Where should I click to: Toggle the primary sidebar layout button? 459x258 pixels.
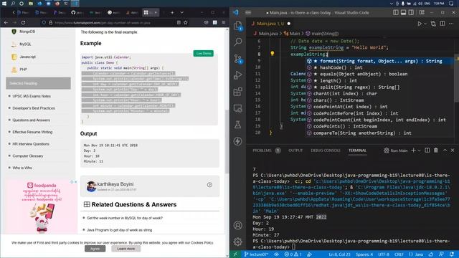coord(396,13)
